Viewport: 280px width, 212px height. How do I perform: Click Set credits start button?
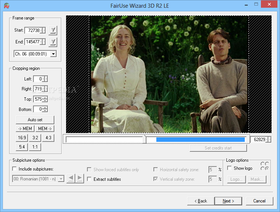click(218, 148)
